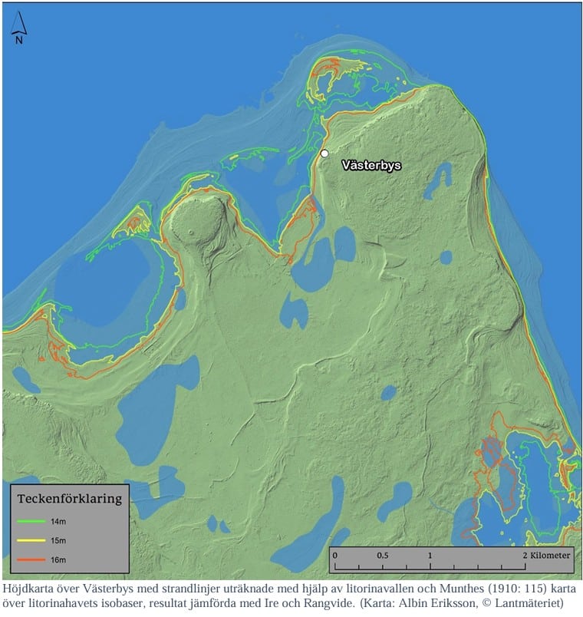583x617 pixels.
Task: Click the 0.5 mark on the scale bar
Action: [x=382, y=554]
